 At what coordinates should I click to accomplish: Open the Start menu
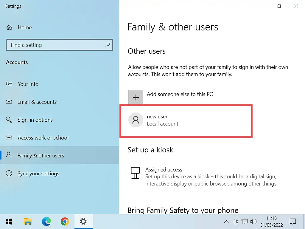click(9, 222)
